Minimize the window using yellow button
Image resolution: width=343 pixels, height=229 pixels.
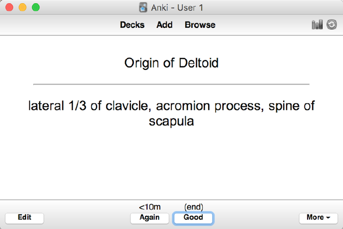coord(23,7)
